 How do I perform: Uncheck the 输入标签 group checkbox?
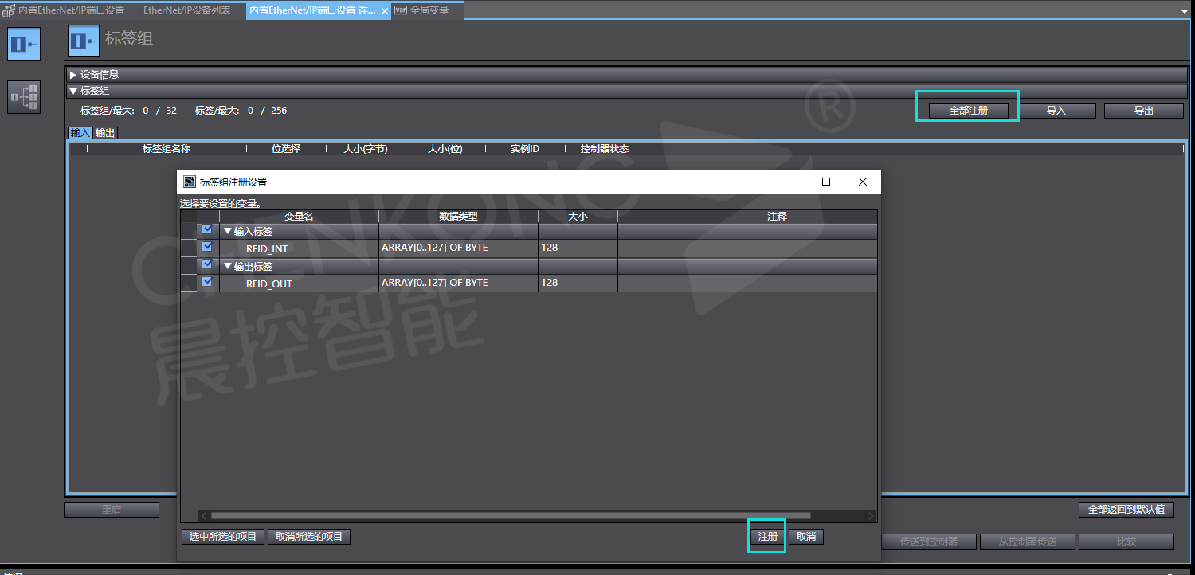(207, 229)
